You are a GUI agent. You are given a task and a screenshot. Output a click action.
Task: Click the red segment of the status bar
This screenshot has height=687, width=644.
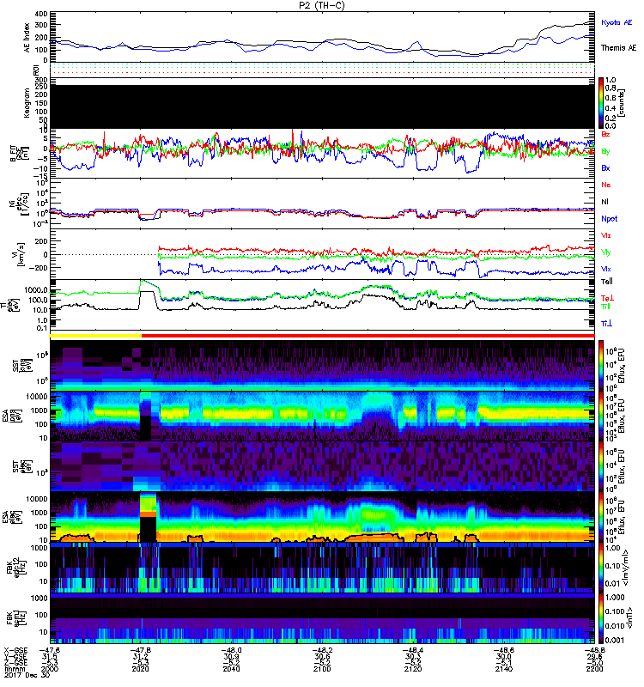click(368, 336)
